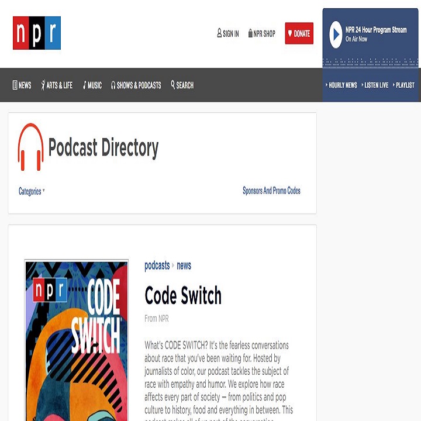Click the red headphones Podcast Directory icon
This screenshot has height=421, width=421.
[31, 147]
